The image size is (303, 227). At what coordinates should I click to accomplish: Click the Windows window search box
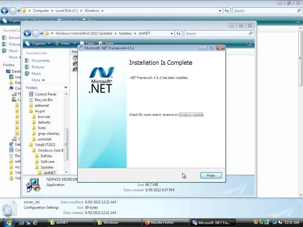(267, 11)
